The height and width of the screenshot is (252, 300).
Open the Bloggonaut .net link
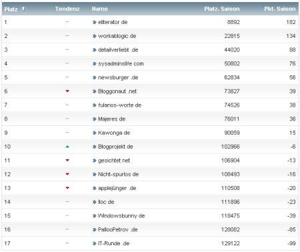[x=117, y=91]
